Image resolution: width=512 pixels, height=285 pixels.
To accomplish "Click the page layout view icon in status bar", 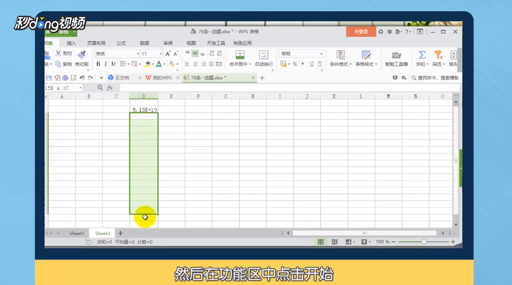I will coord(335,242).
